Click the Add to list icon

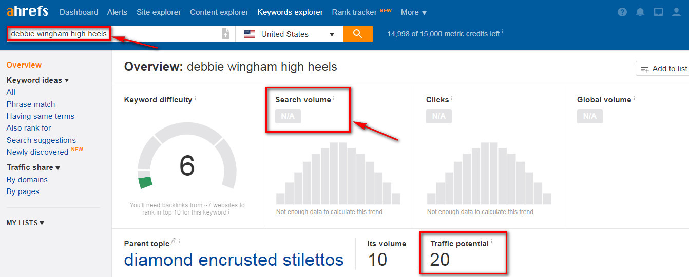point(645,69)
